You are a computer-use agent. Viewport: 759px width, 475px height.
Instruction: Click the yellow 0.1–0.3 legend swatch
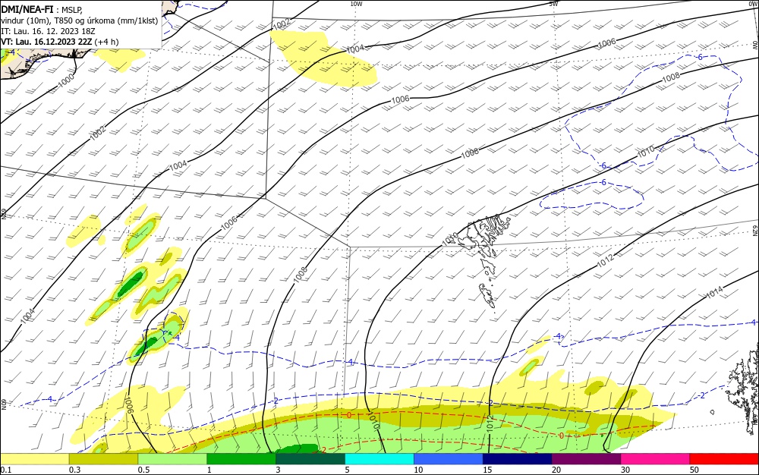[34, 459]
